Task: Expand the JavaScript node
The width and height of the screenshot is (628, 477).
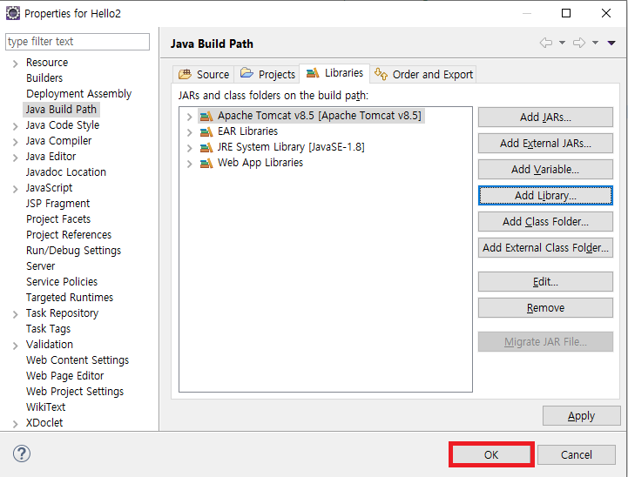Action: tap(15, 189)
